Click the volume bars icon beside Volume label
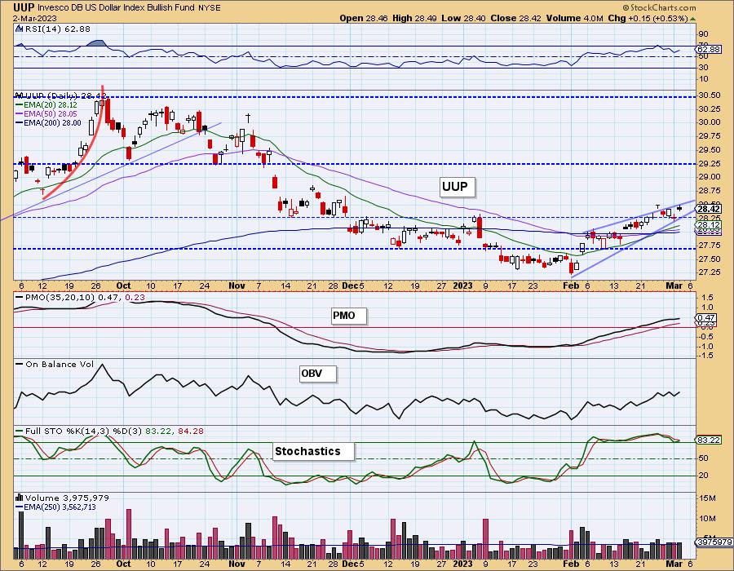This screenshot has width=734, height=571. click(x=20, y=498)
